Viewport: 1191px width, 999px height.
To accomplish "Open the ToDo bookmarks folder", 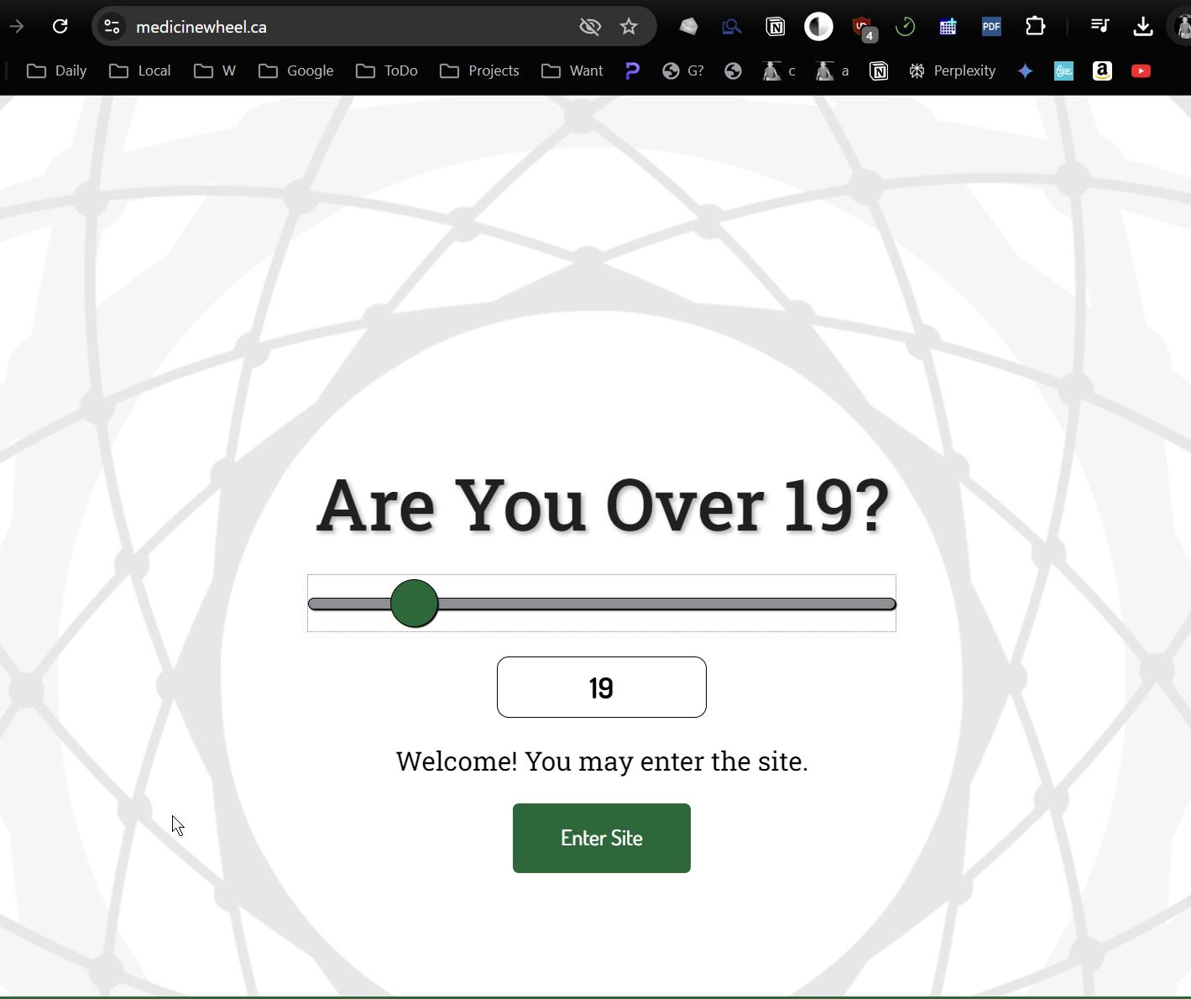I will tap(387, 71).
